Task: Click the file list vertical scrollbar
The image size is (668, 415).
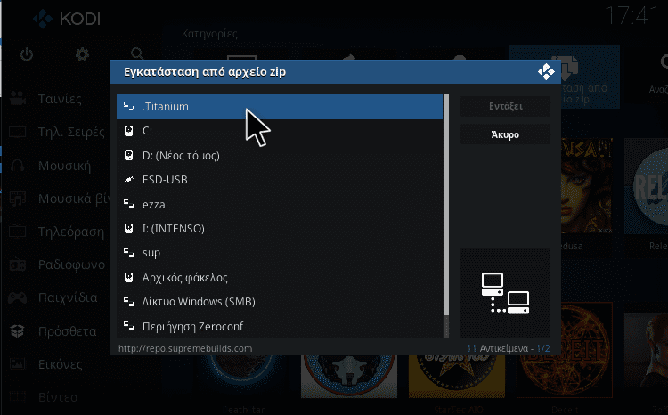Action: 446,216
